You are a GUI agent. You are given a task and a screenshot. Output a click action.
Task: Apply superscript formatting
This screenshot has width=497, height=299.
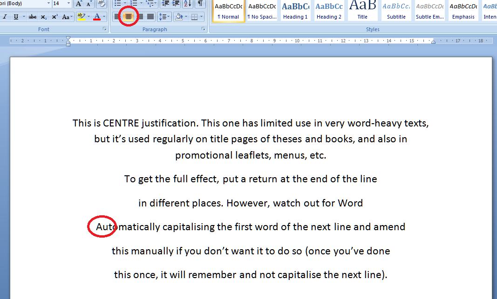tap(54, 17)
